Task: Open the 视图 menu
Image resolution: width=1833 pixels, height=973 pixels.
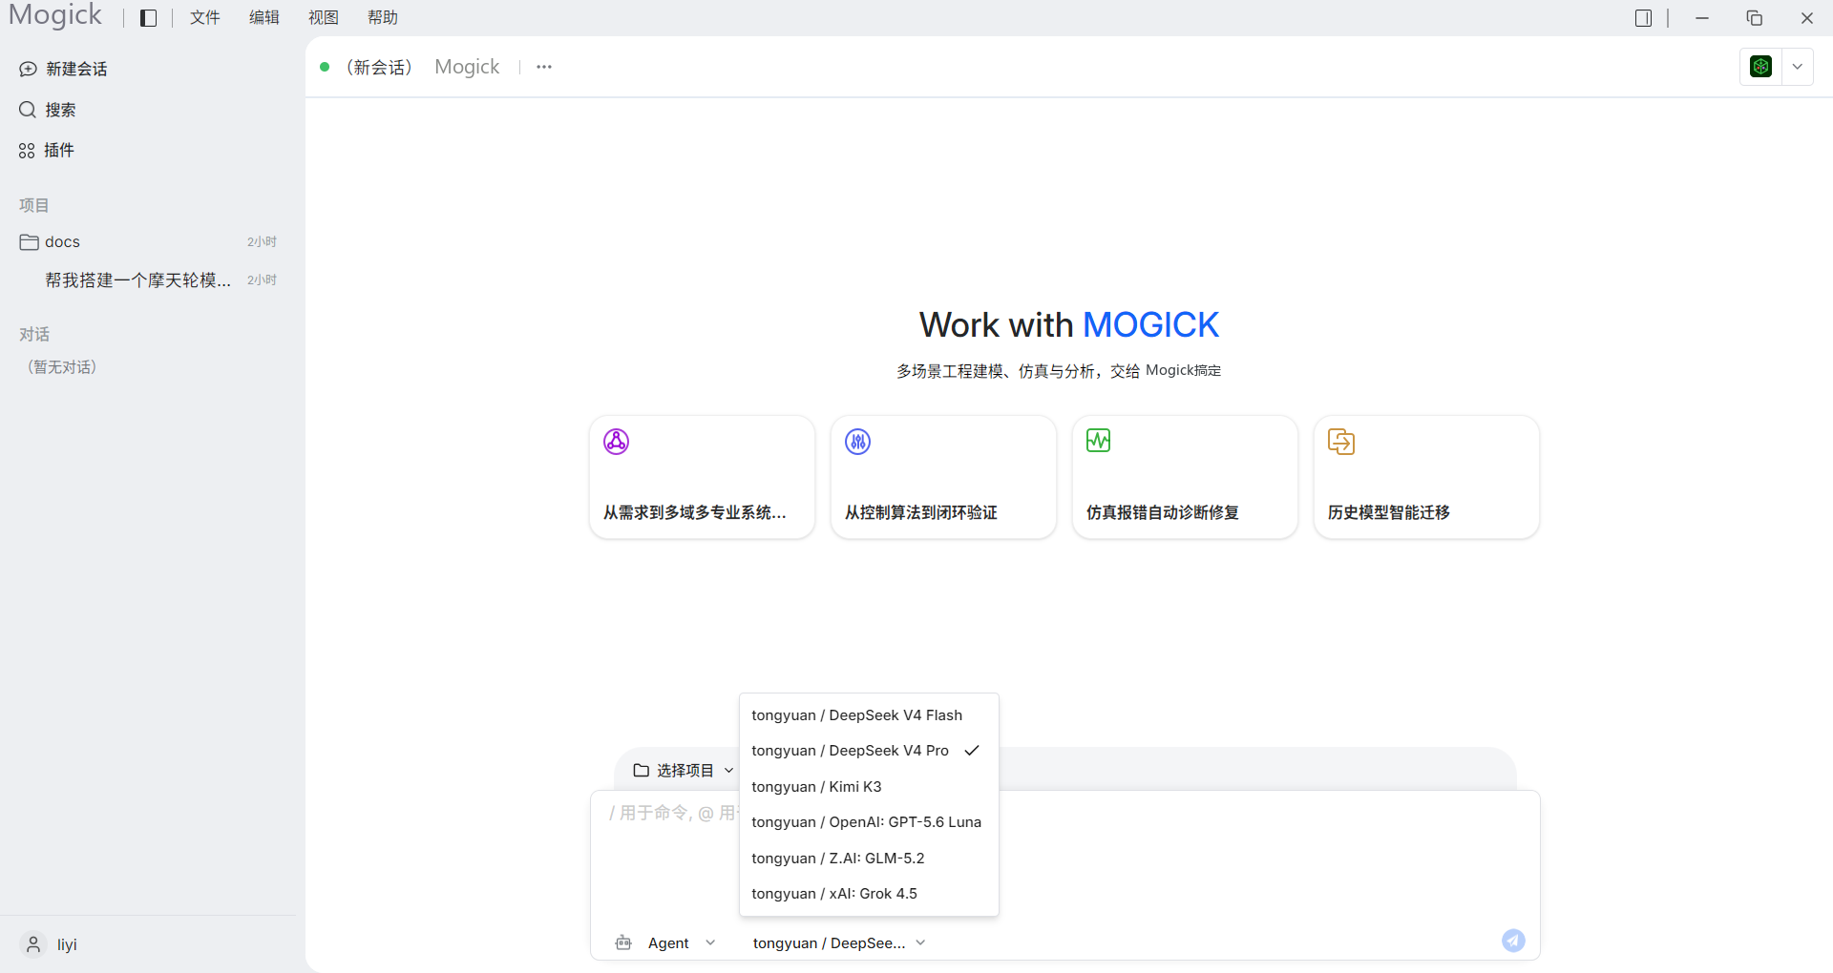Action: (x=323, y=17)
